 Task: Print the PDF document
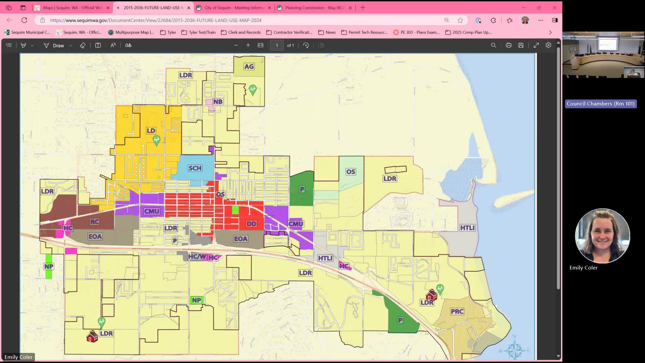coord(509,45)
